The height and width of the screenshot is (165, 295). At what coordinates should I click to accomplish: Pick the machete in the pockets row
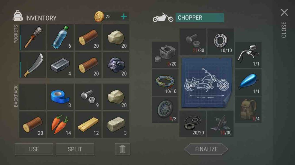[x=33, y=65]
